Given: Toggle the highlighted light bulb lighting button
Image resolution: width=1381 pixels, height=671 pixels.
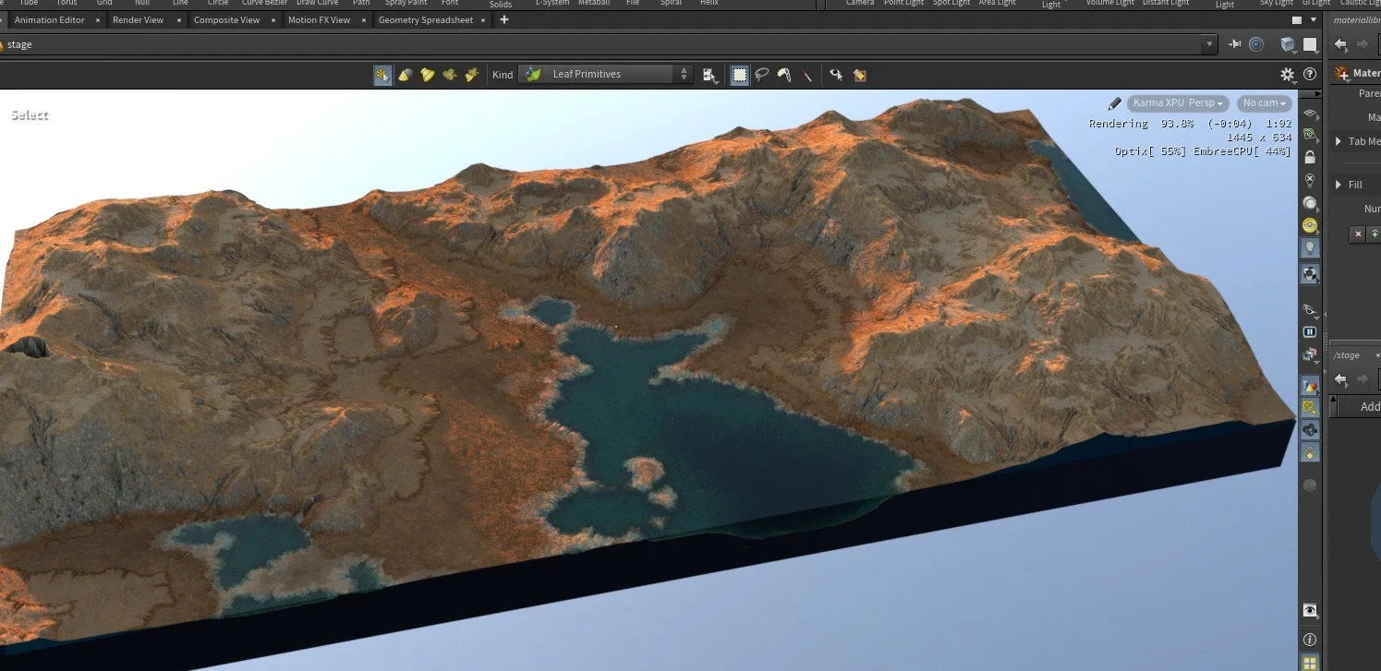Looking at the screenshot, I should [1310, 247].
